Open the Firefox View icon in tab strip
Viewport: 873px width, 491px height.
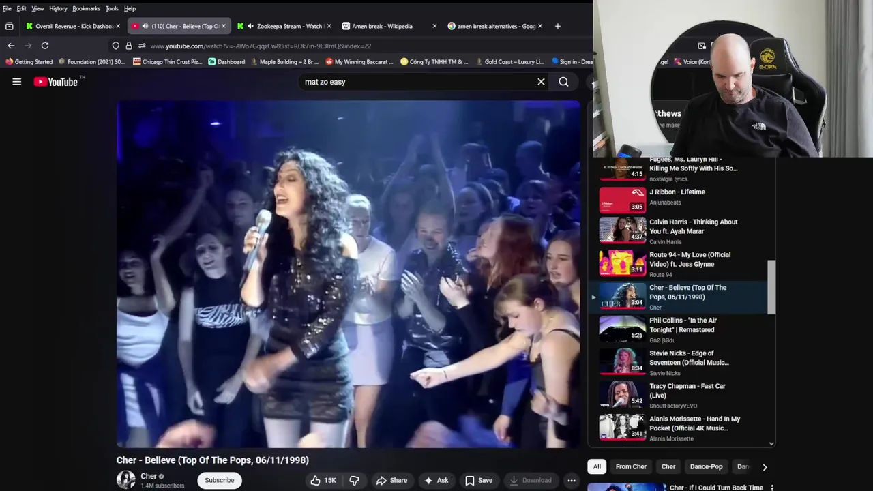(9, 26)
